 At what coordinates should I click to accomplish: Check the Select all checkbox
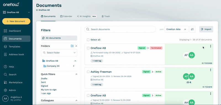pyautogui.click(x=88, y=40)
